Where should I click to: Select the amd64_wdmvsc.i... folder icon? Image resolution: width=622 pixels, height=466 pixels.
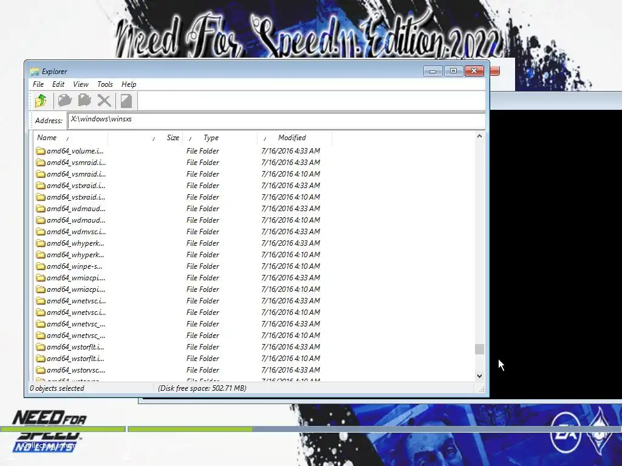41,232
